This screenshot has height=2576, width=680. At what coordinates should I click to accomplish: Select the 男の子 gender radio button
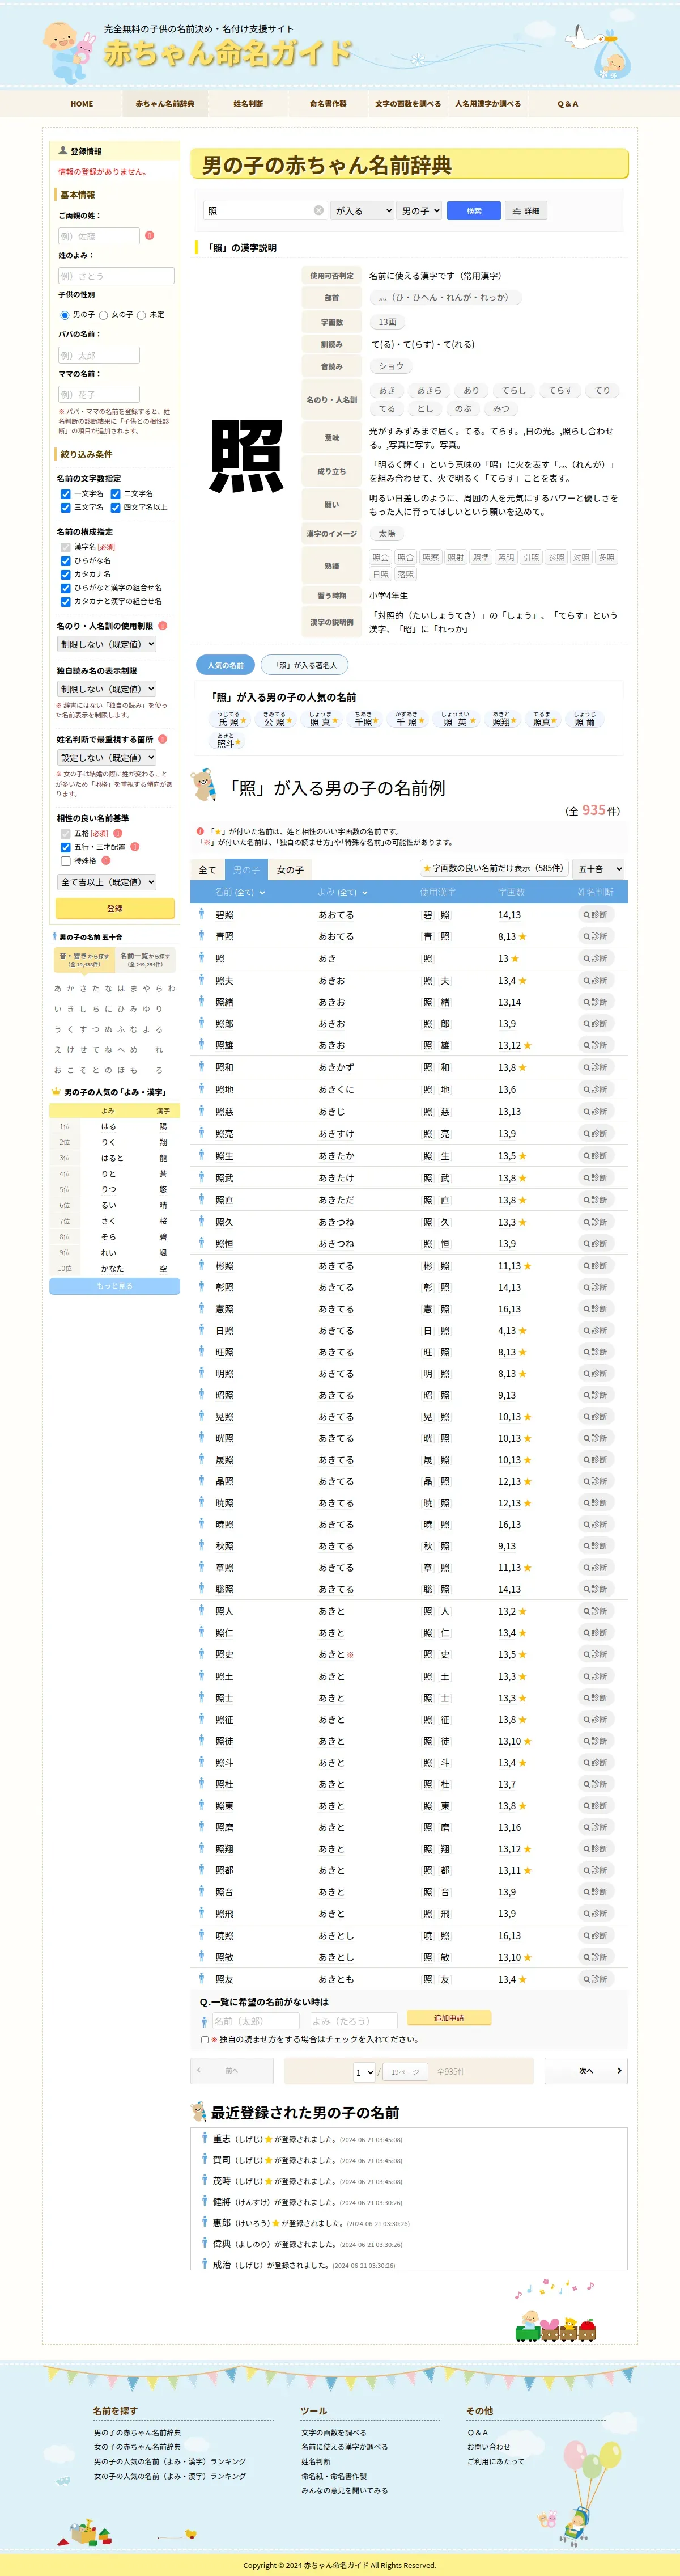click(x=65, y=314)
